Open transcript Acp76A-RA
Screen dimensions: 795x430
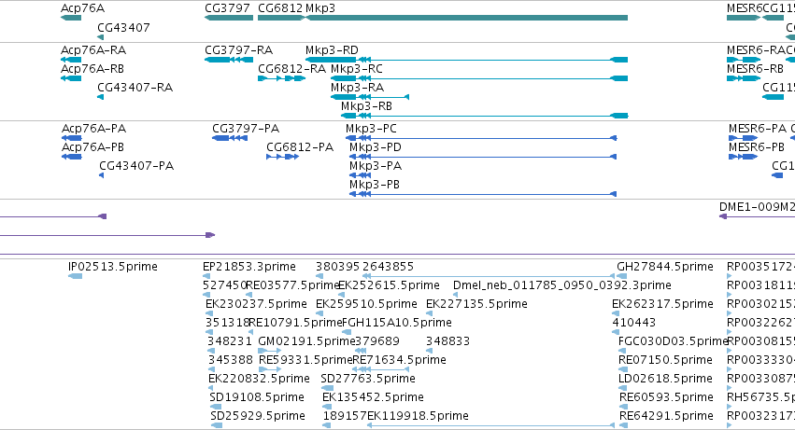(x=93, y=50)
